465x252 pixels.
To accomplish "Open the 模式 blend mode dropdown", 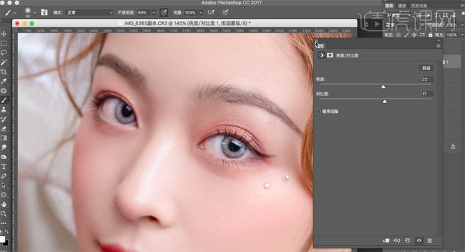I will tap(89, 12).
